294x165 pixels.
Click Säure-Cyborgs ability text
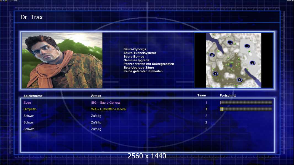pos(135,49)
